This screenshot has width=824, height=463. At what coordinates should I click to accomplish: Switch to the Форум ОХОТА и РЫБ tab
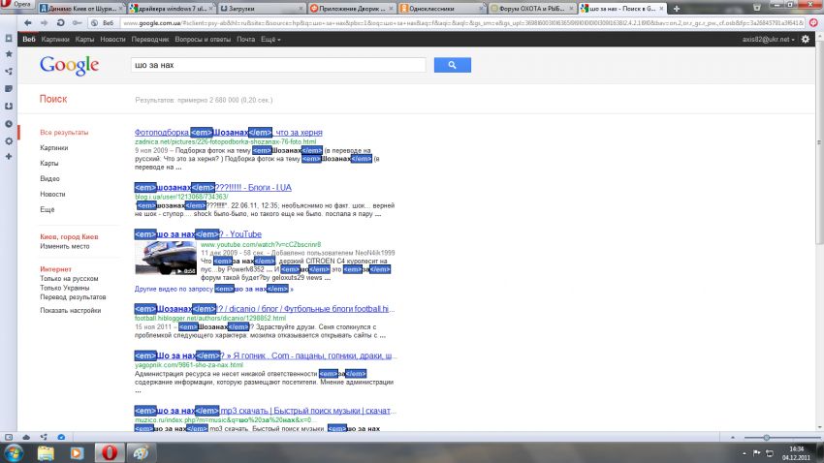(x=532, y=9)
